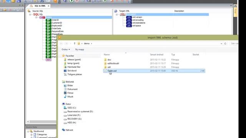Select the OrderDate field in the source tree
Screen dimensions: 246x138
click(x=56, y=28)
